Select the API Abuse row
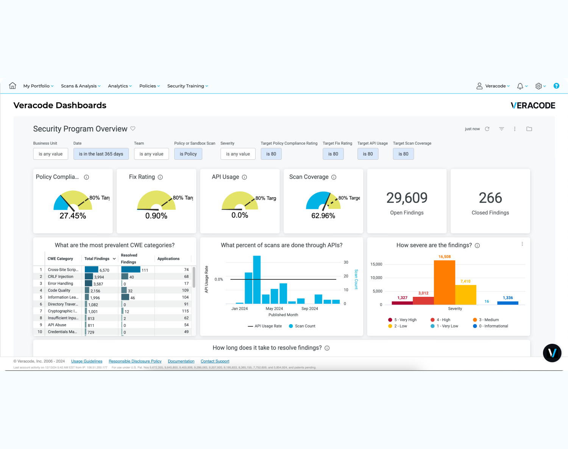Screen dimensions: 568x449 click(113, 325)
